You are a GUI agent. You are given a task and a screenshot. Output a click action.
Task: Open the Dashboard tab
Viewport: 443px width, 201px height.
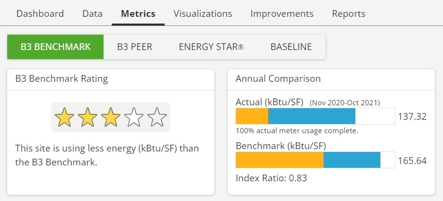40,13
